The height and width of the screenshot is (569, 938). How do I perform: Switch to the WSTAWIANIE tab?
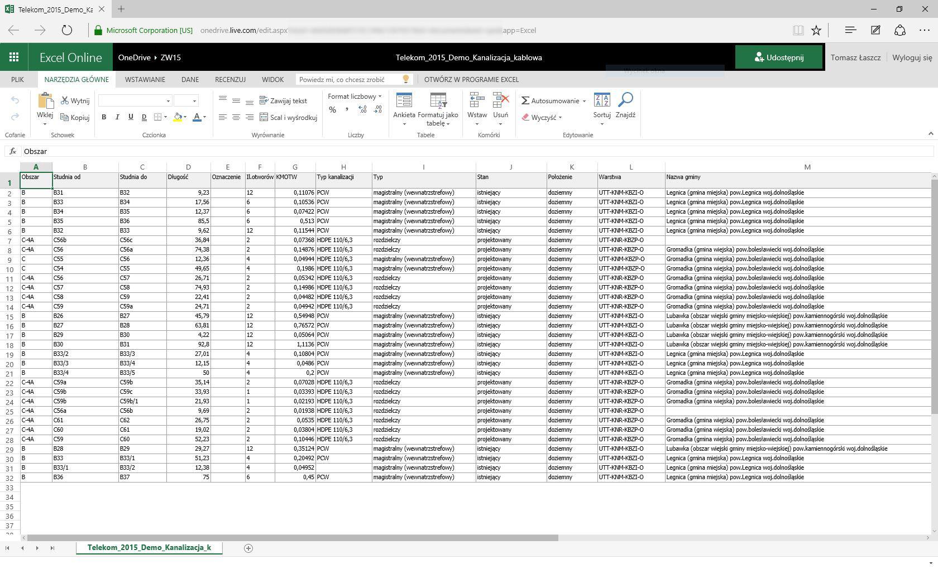pyautogui.click(x=145, y=79)
